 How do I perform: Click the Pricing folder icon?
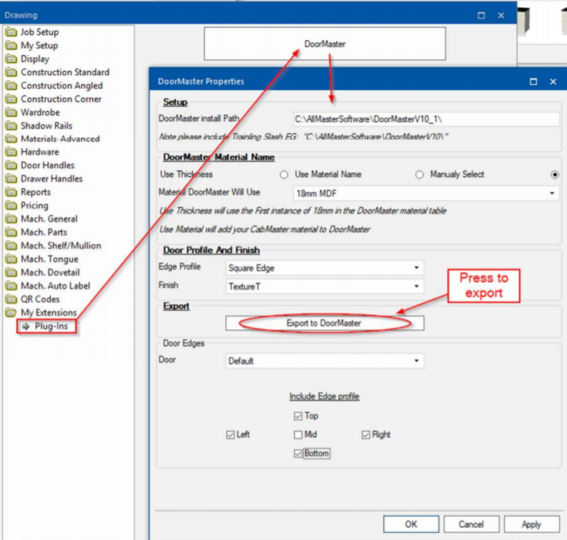point(11,206)
